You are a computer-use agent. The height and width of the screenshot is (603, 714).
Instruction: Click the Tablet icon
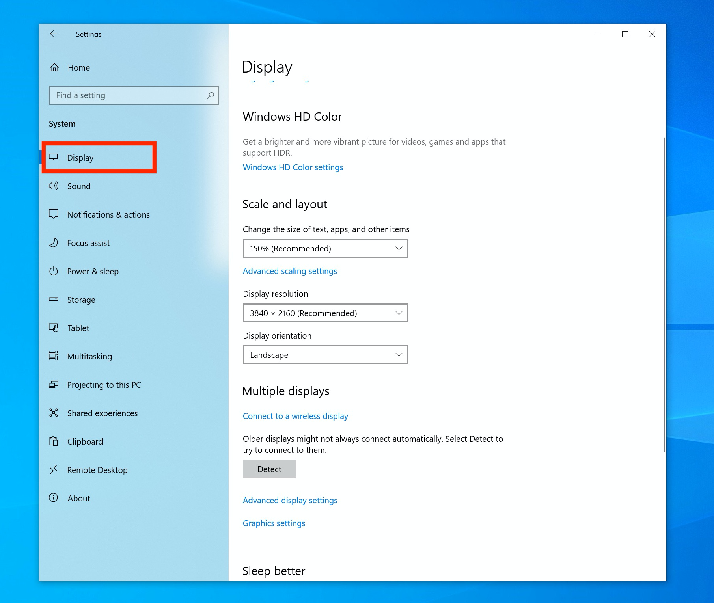click(x=54, y=328)
